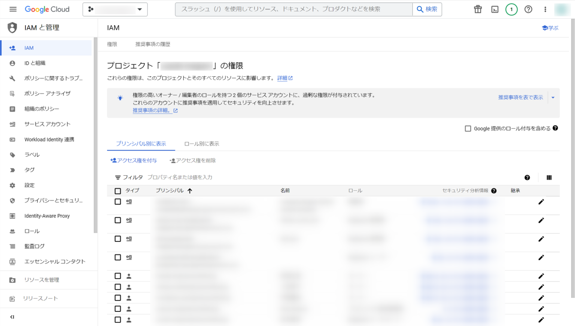Enable Google 提供のロール付与を含める checkbox
The height and width of the screenshot is (326, 575).
click(x=468, y=128)
